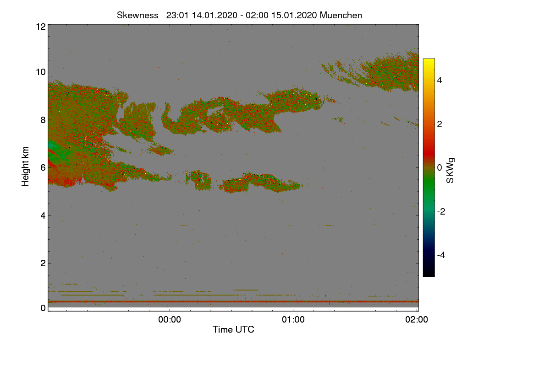Screen dimensions: 550x366
Task: Click the "02:00" time tick label
Action: (x=417, y=320)
